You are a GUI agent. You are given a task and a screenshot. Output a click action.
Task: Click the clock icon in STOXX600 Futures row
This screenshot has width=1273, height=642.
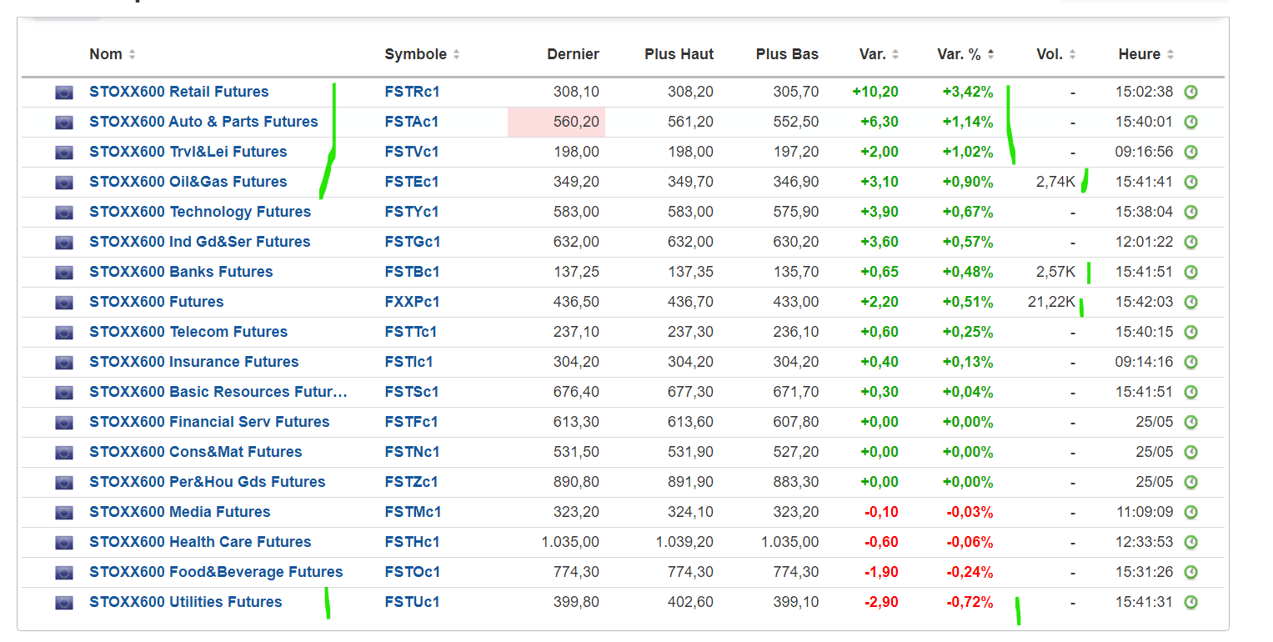[x=1190, y=302]
